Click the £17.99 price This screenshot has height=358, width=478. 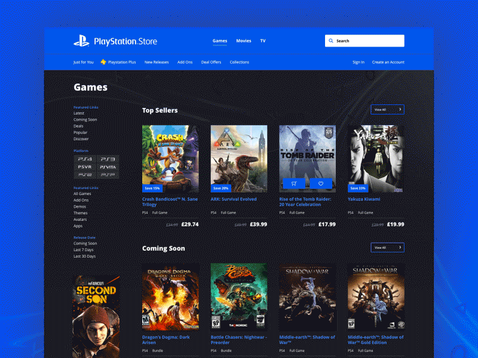point(327,224)
